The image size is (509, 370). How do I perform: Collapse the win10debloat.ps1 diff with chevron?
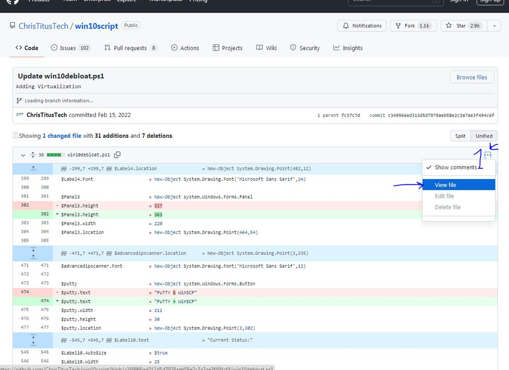23,155
